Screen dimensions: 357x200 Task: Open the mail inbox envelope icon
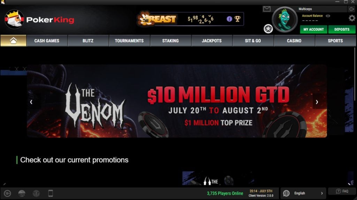tap(267, 9)
